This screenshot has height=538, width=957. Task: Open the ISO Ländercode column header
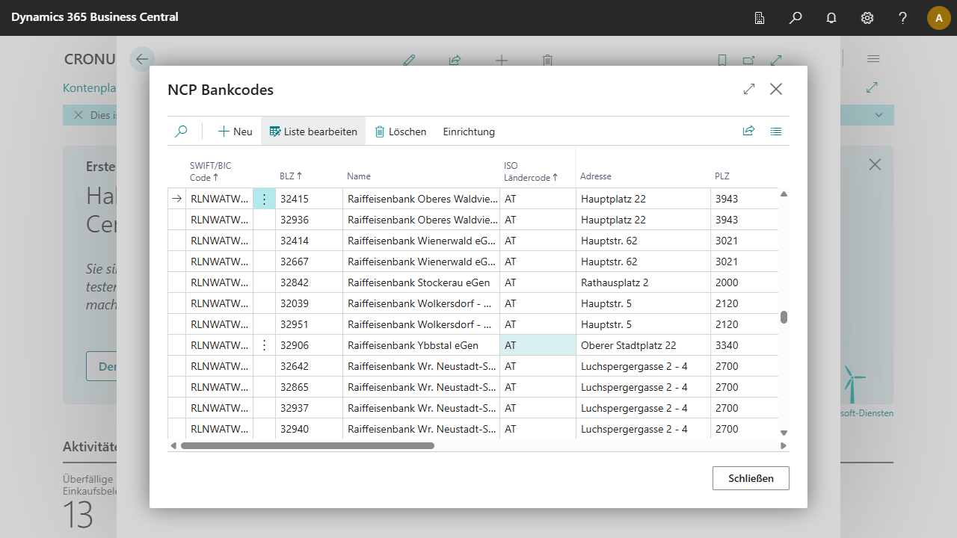(x=532, y=172)
